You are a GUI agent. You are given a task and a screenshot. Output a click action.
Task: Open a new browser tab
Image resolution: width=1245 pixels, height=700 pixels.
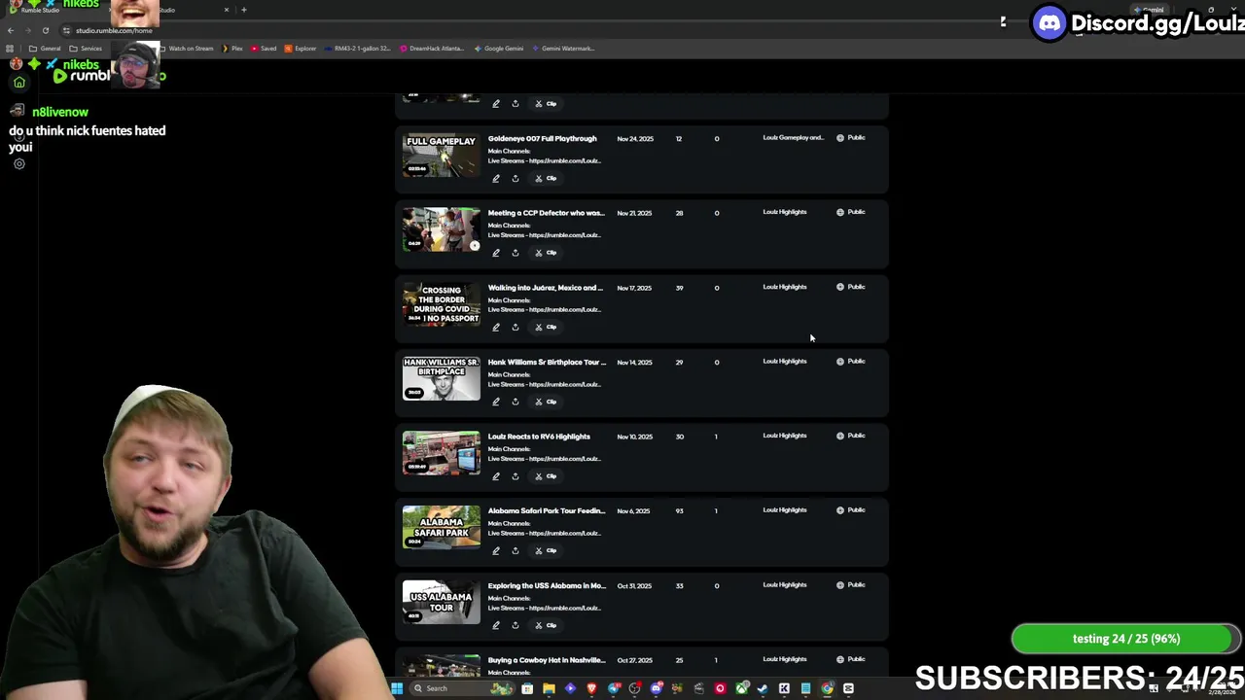coord(244,10)
